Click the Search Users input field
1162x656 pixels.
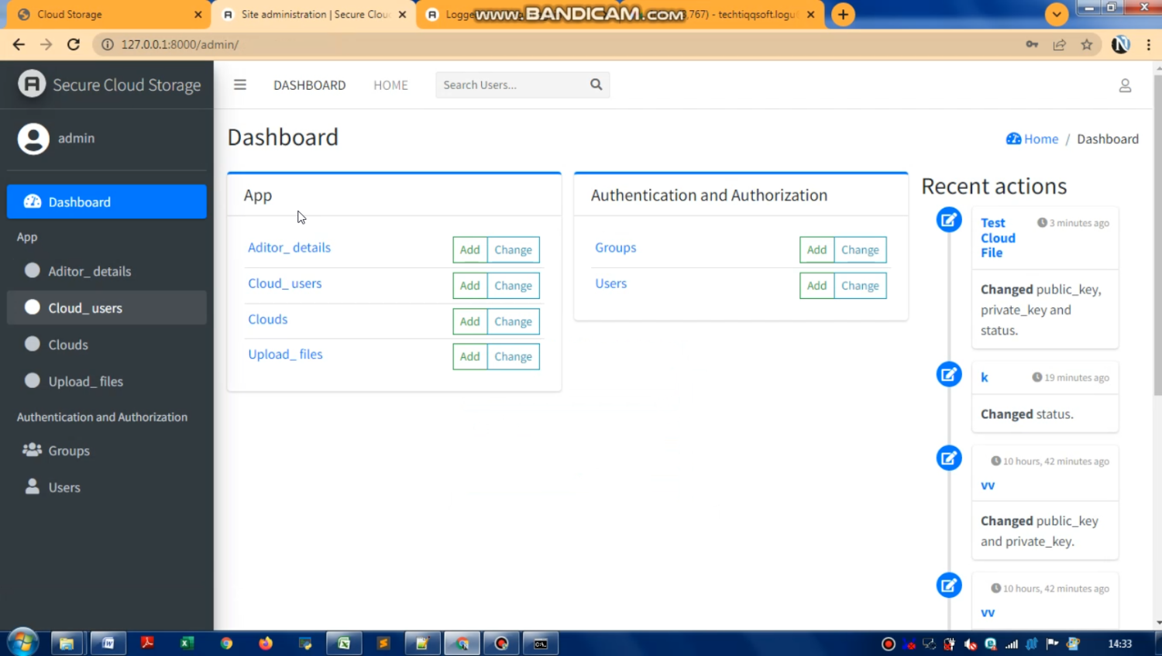pos(510,85)
